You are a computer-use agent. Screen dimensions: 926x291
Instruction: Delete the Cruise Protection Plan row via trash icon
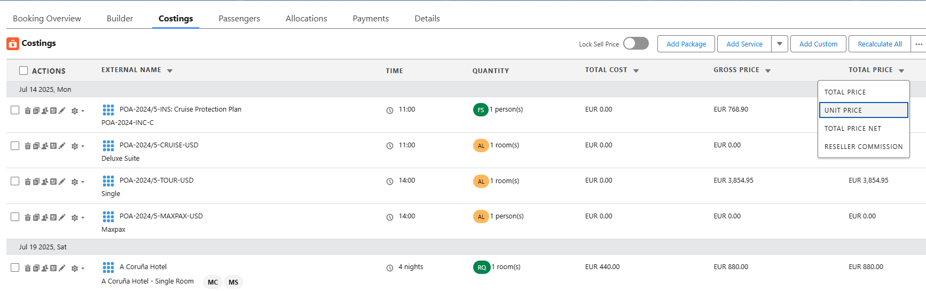(28, 111)
